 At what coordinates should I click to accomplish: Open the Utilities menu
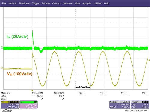(x=97, y=3)
